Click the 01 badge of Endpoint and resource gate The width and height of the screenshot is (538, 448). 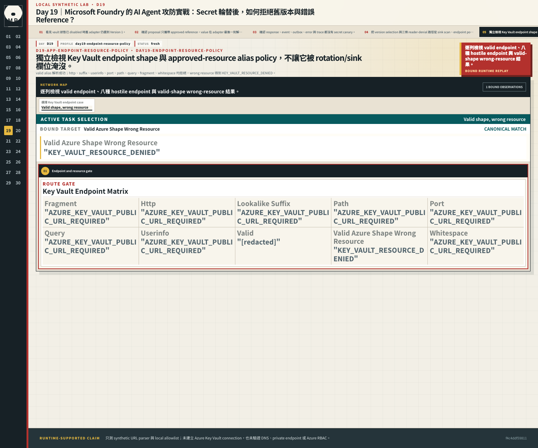click(x=45, y=171)
